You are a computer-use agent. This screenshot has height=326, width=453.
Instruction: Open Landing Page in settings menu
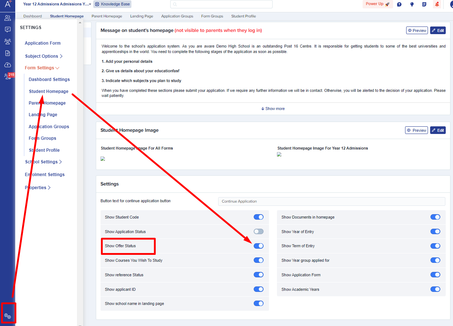43,115
